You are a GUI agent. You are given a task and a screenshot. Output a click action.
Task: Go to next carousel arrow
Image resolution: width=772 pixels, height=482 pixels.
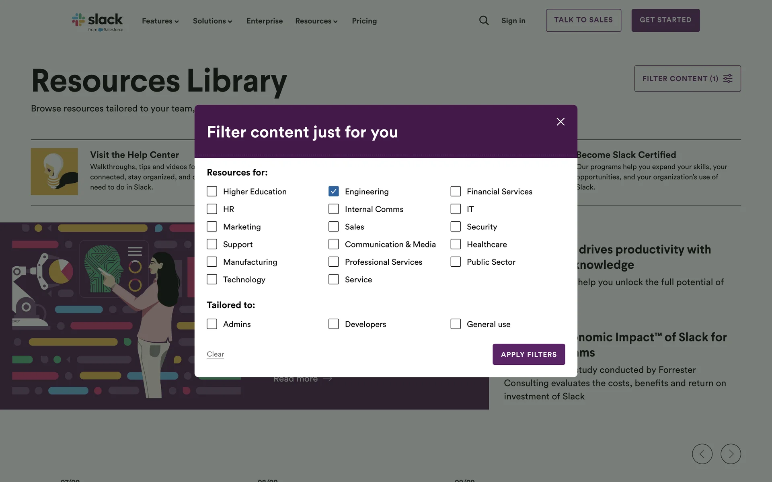731,454
